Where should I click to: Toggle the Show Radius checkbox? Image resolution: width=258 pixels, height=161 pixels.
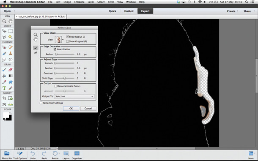pyautogui.click(x=68, y=37)
